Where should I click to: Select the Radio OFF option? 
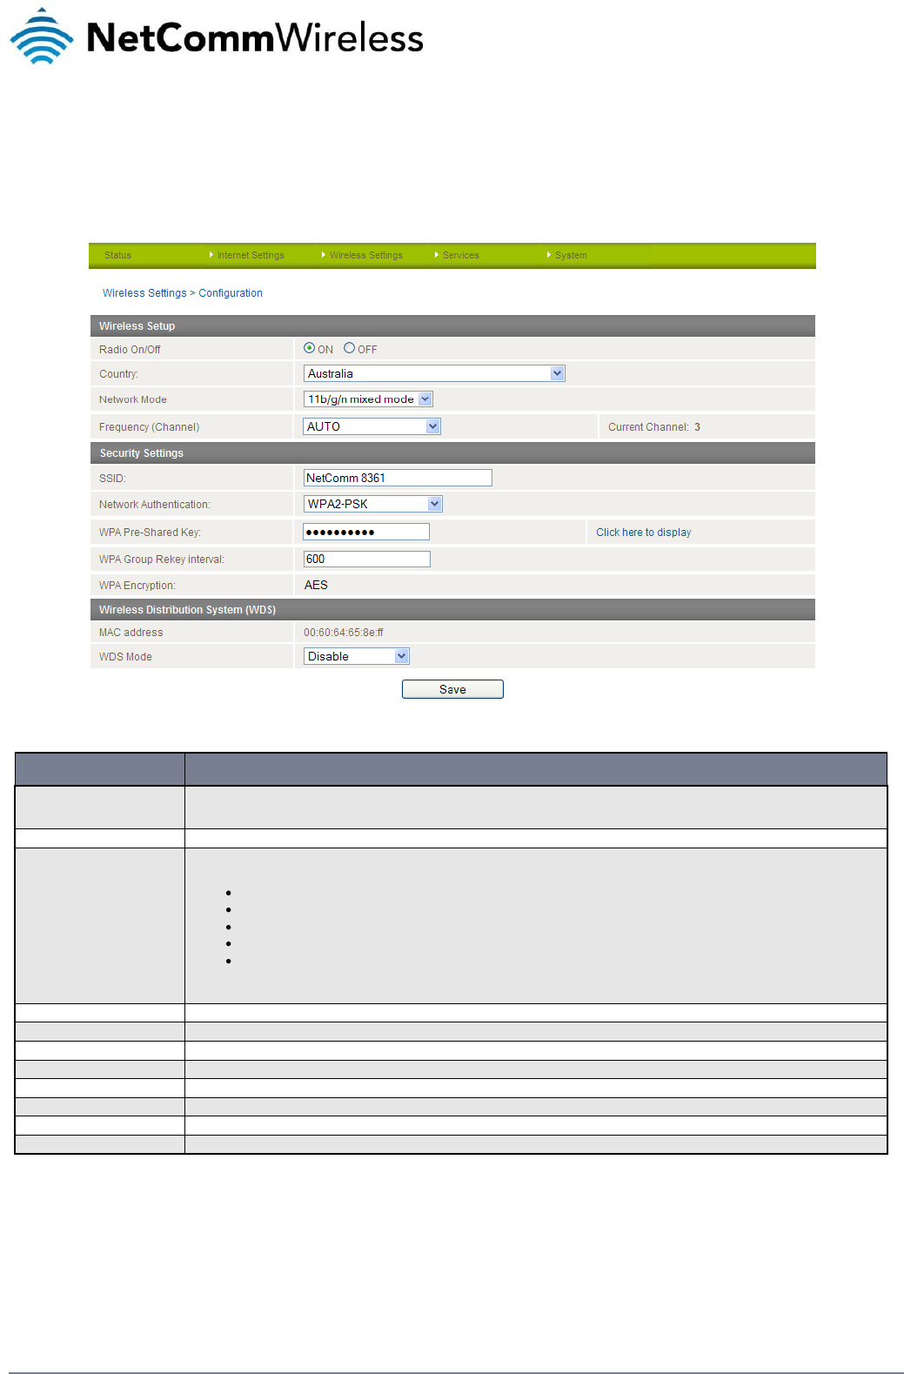tap(349, 348)
